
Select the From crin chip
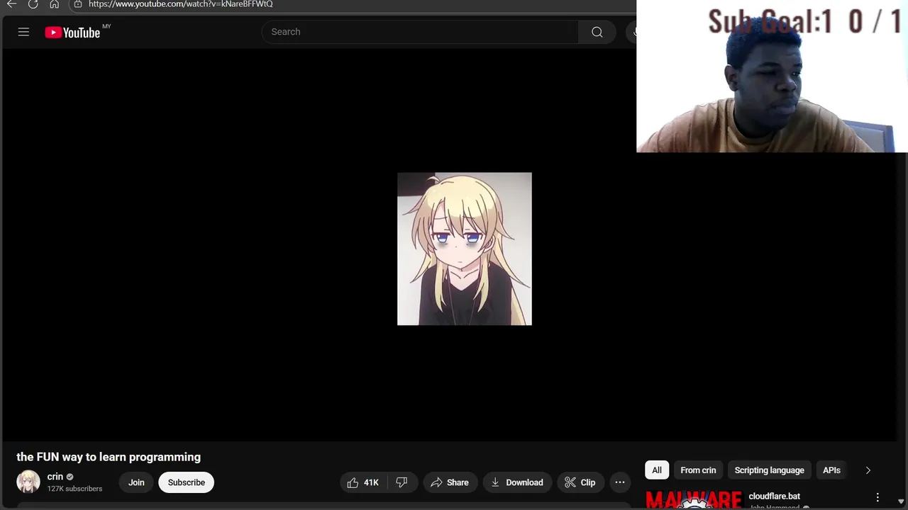point(698,470)
